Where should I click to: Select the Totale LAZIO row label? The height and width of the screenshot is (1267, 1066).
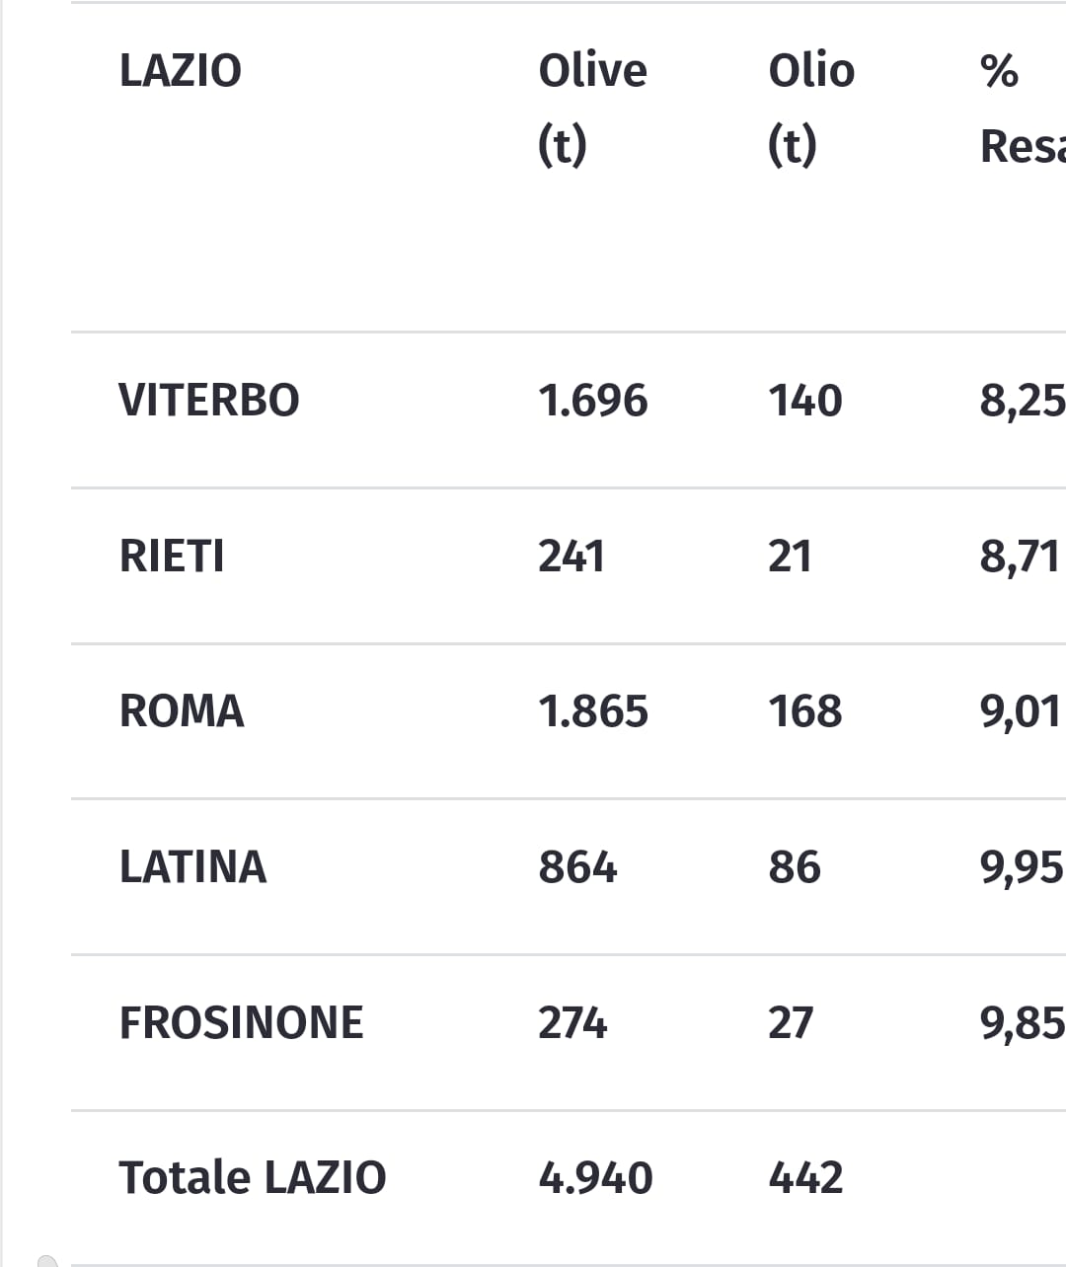click(x=253, y=1178)
